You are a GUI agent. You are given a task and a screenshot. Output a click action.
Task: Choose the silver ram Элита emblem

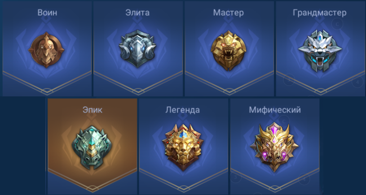click(x=137, y=49)
